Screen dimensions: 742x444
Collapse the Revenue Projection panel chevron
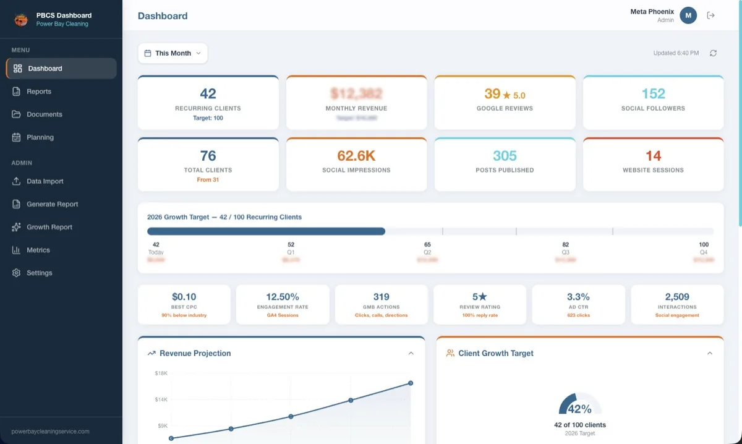(411, 353)
